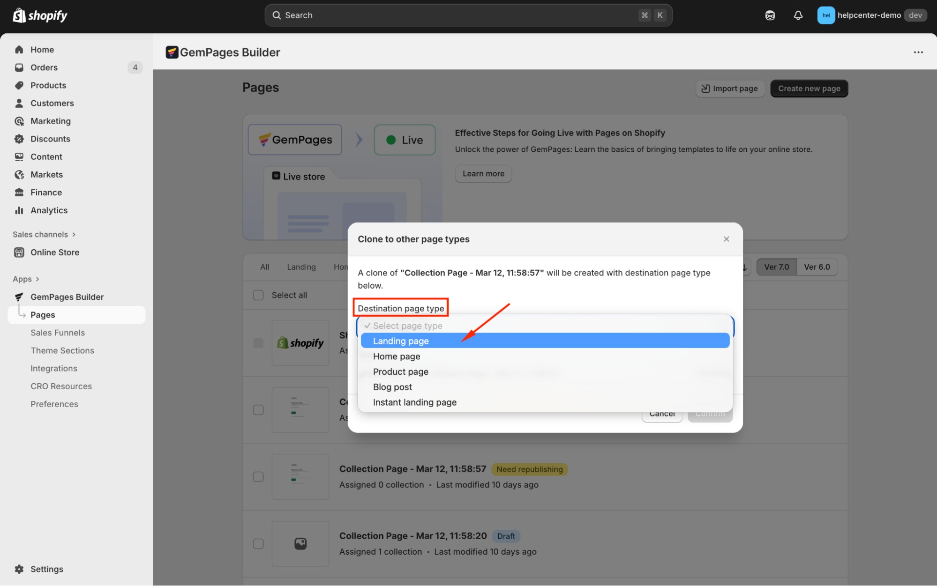The height and width of the screenshot is (586, 937).
Task: Click the notifications bell icon
Action: tap(798, 15)
